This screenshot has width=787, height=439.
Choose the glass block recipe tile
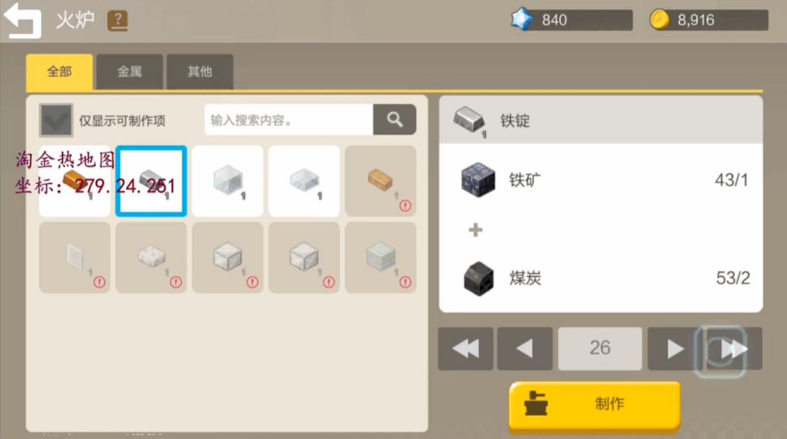point(228,181)
